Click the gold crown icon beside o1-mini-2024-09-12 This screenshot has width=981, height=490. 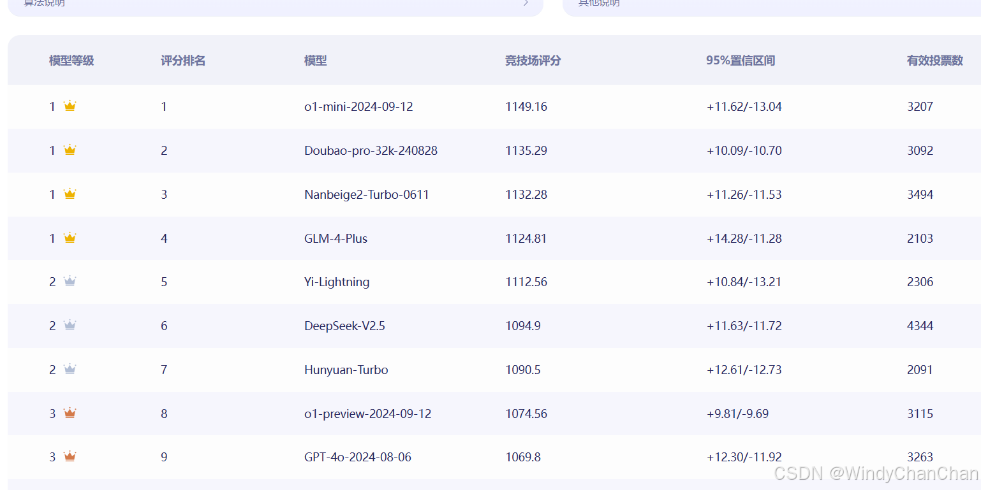[70, 106]
